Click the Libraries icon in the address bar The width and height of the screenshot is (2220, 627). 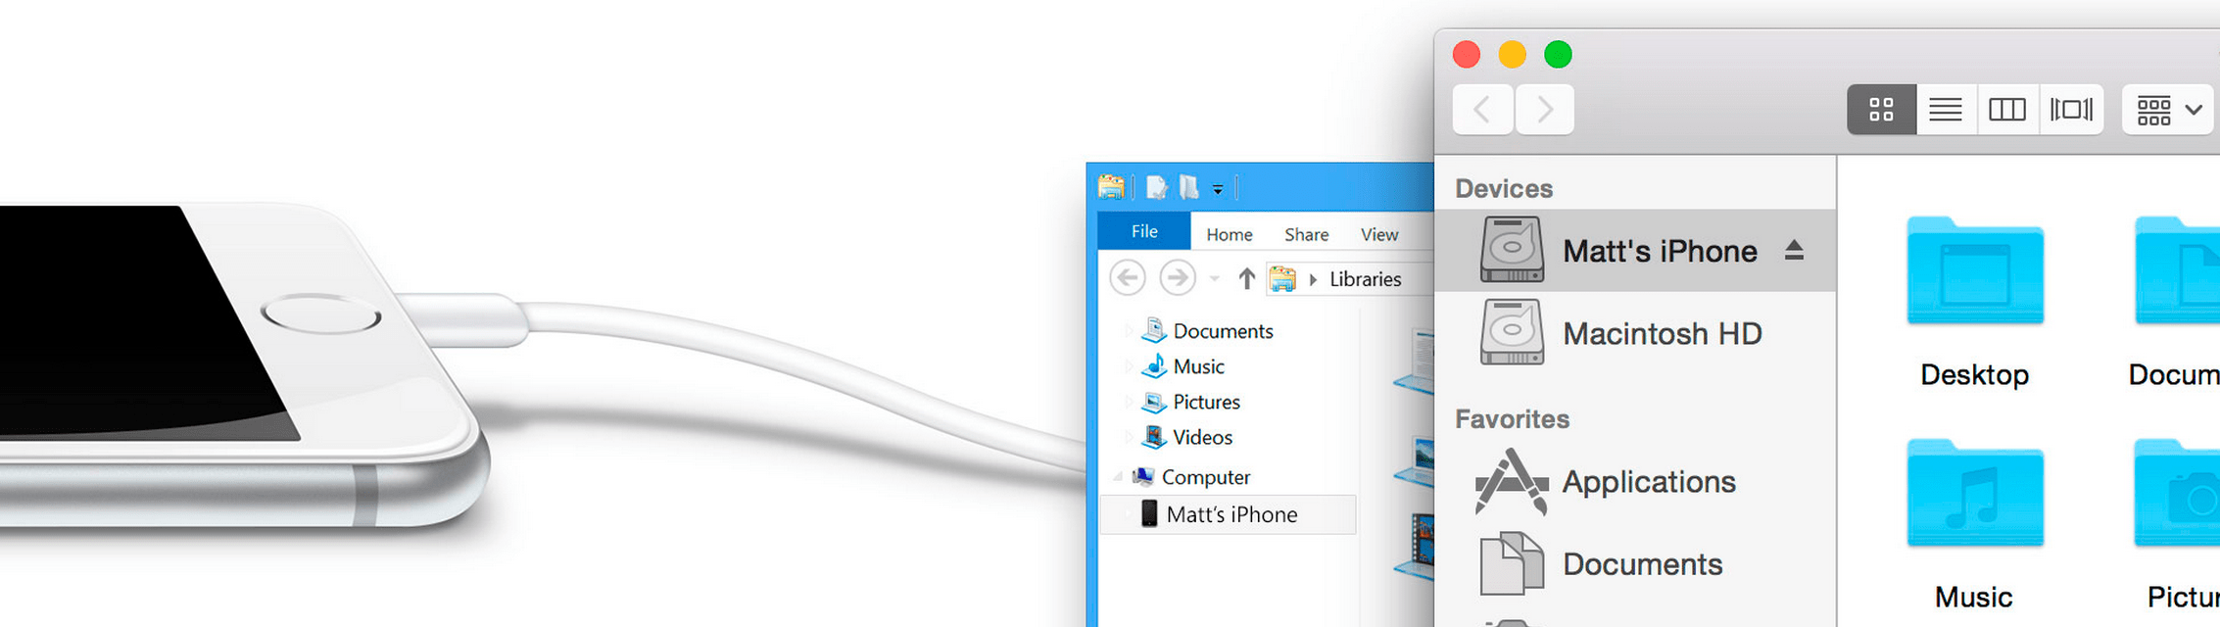(1283, 279)
